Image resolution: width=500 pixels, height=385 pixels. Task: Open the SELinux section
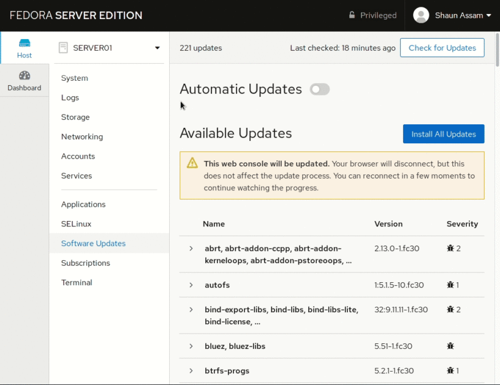[x=76, y=224]
